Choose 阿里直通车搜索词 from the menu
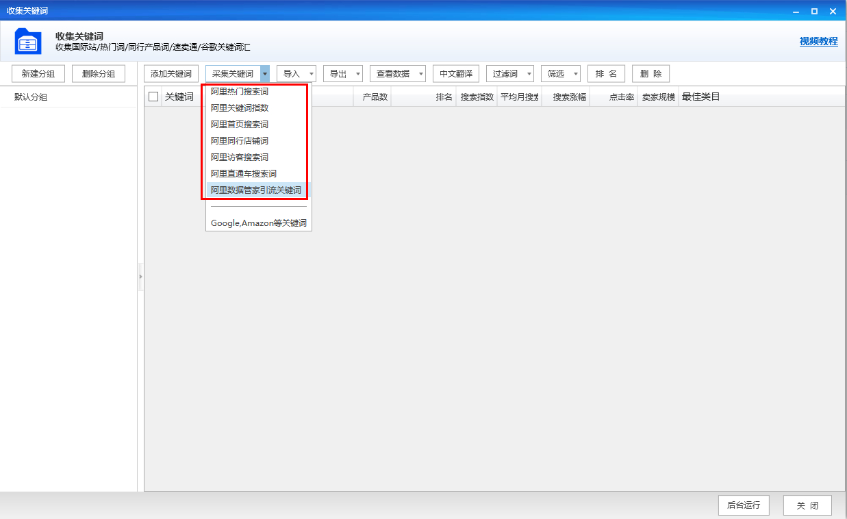The width and height of the screenshot is (847, 519). 258,173
